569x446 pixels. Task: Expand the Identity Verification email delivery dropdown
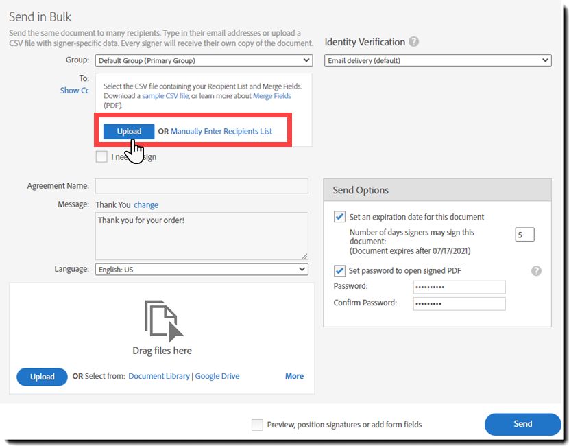click(x=437, y=61)
